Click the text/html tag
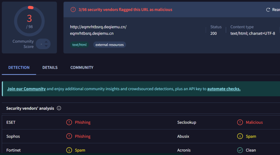 pyautogui.click(x=79, y=45)
